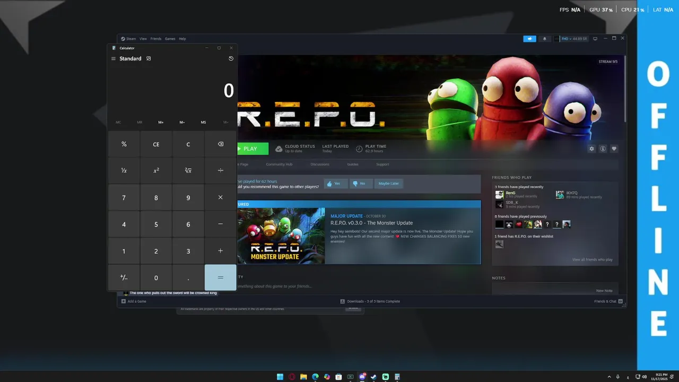Click the CE clear entry key
679x382 pixels.
(156, 144)
